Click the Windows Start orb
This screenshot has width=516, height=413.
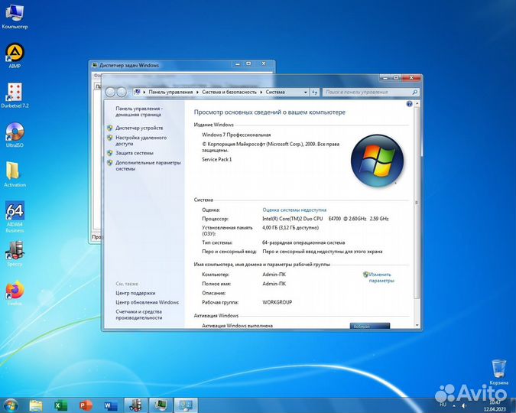coord(11,405)
